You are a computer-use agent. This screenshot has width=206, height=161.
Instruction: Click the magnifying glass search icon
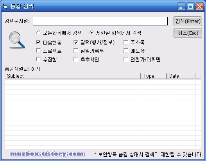coord(17,40)
